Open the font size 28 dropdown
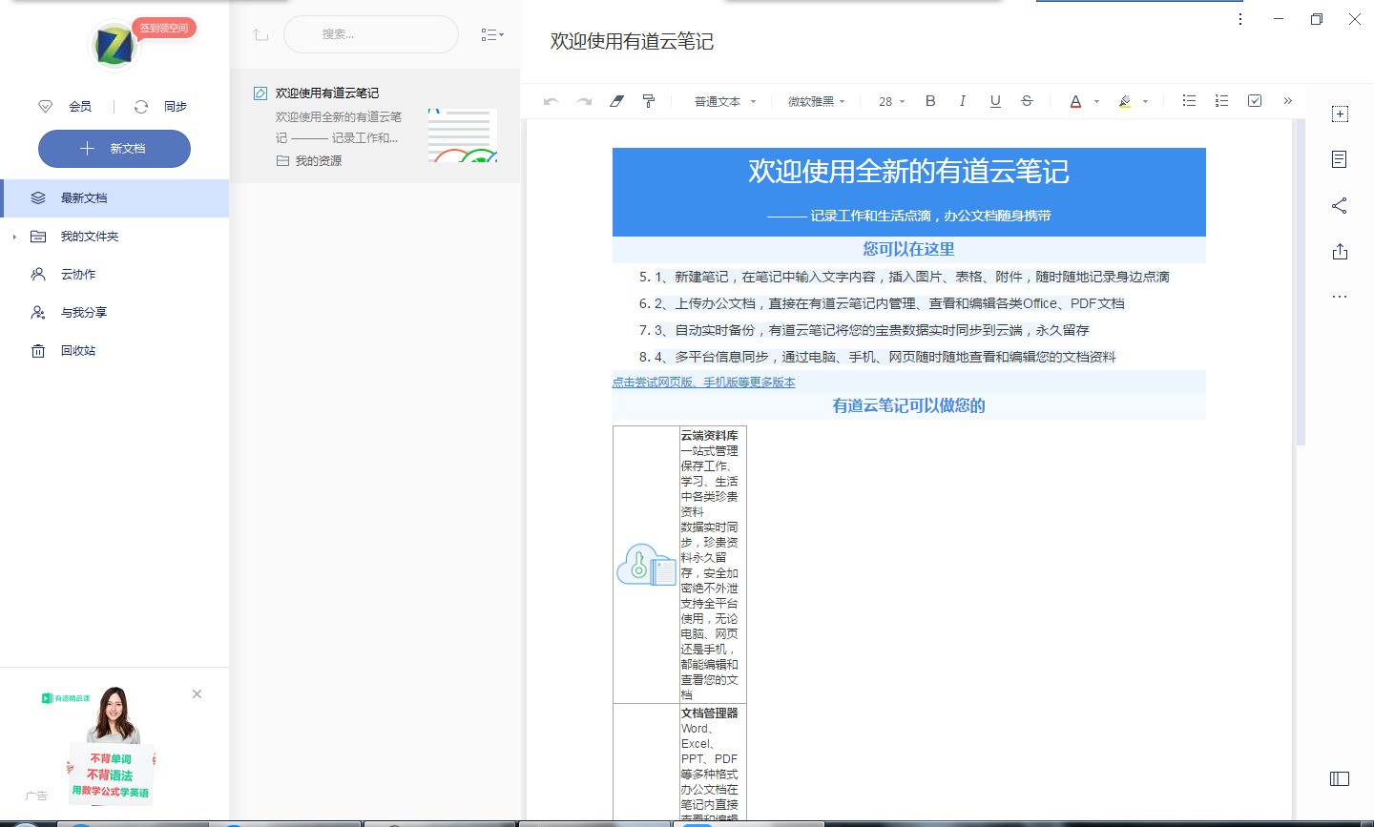Viewport: 1374px width, 827px height. [x=889, y=100]
